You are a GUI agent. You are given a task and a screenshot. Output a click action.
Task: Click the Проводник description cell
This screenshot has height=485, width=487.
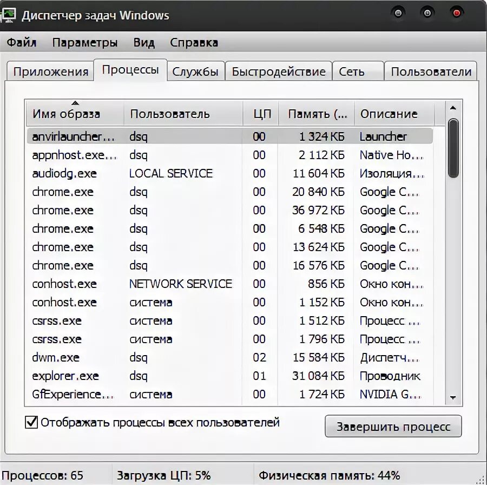click(390, 376)
